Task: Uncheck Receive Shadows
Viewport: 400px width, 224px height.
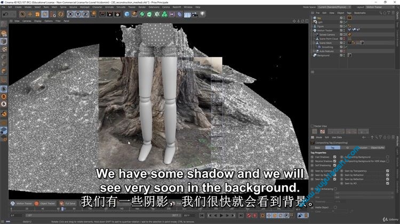Action: pyautogui.click(x=335, y=161)
